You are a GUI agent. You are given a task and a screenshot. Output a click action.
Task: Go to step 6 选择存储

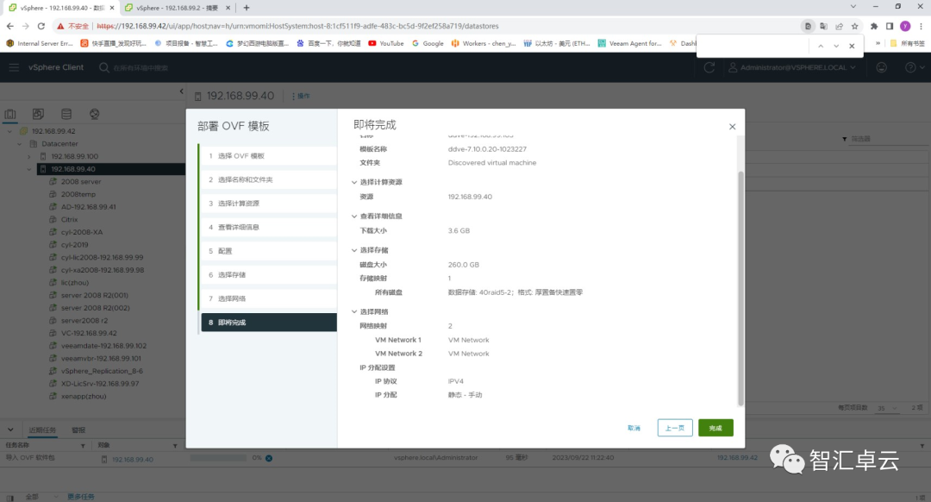click(268, 274)
